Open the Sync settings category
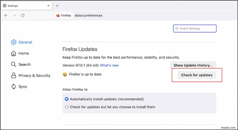 (19, 87)
